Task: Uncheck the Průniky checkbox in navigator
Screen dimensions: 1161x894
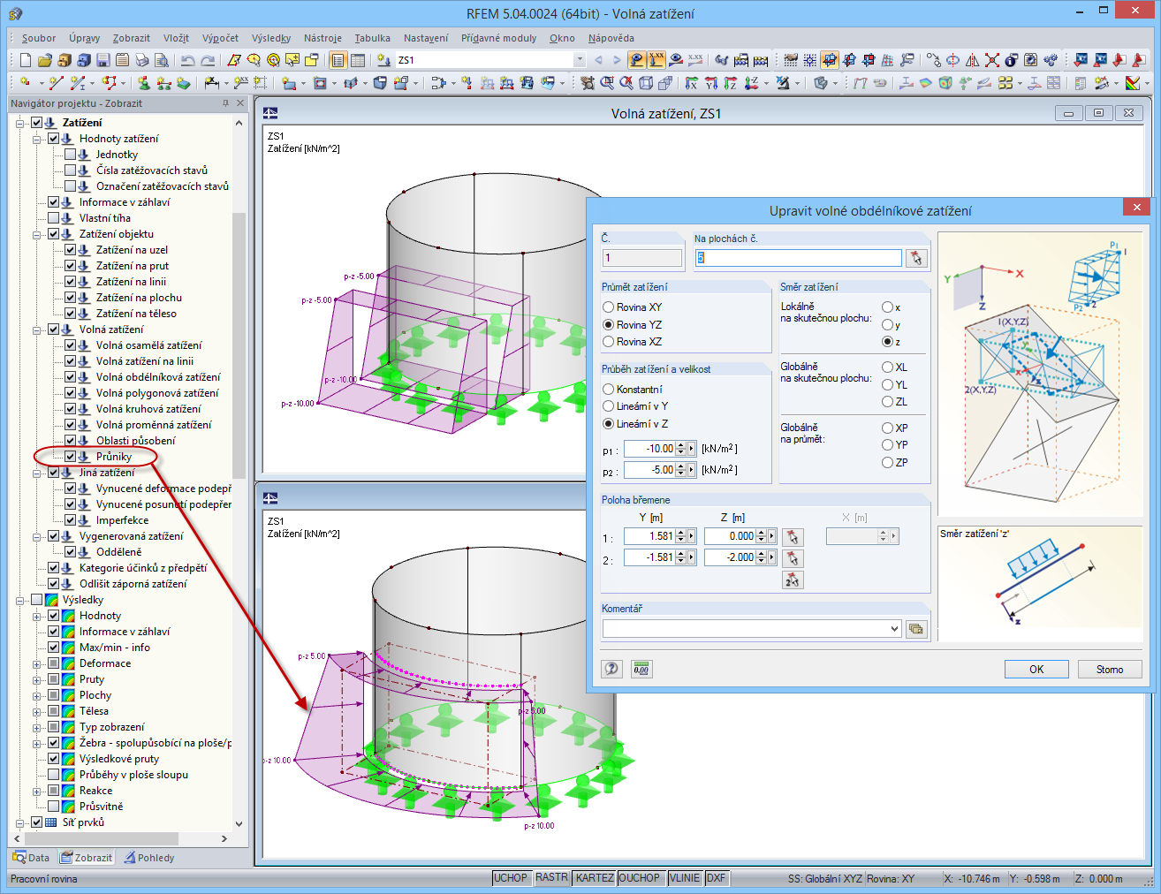Action: coord(71,457)
